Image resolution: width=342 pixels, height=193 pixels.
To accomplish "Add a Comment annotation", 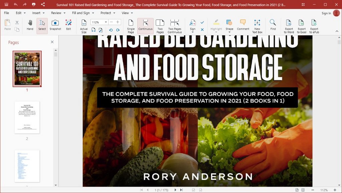I will point(243,25).
